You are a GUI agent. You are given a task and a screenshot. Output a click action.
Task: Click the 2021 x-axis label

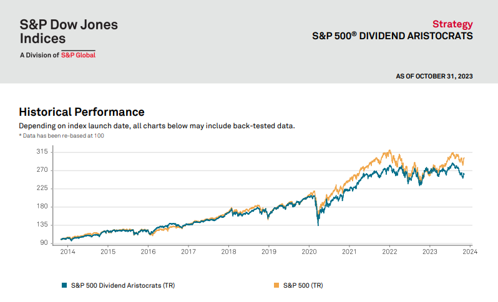pyautogui.click(x=349, y=252)
